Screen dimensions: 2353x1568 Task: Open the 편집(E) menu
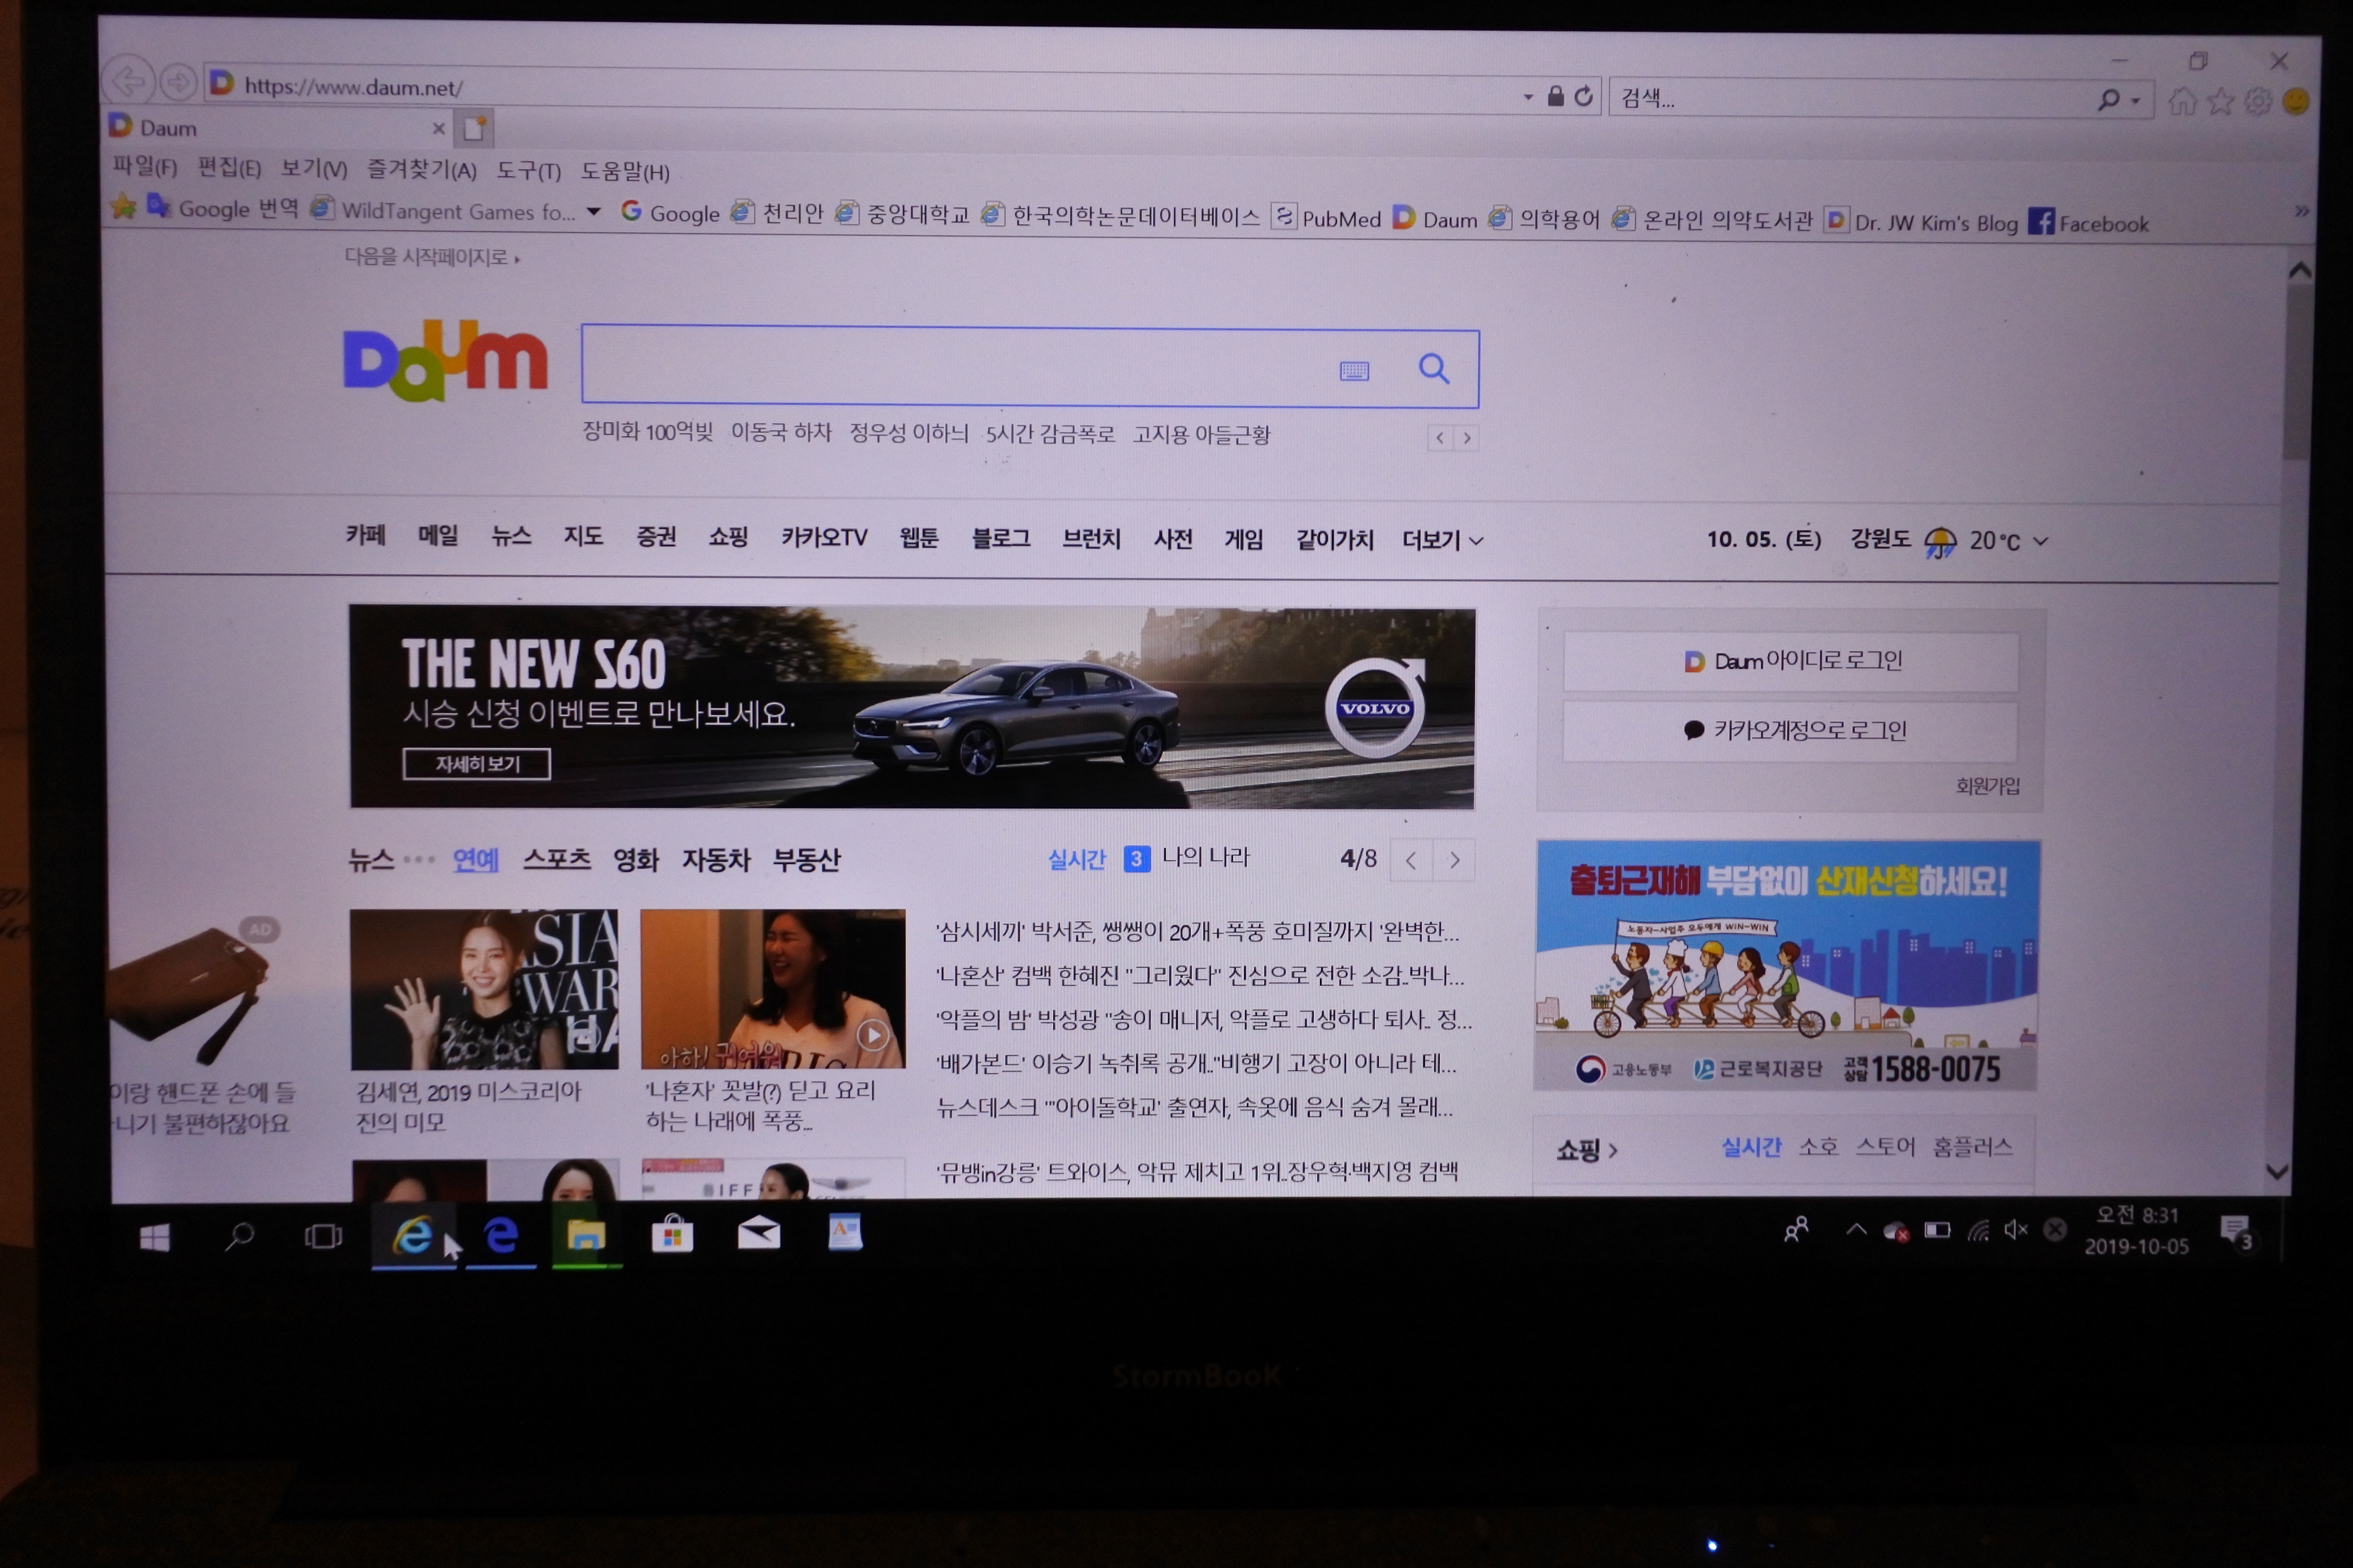click(229, 167)
